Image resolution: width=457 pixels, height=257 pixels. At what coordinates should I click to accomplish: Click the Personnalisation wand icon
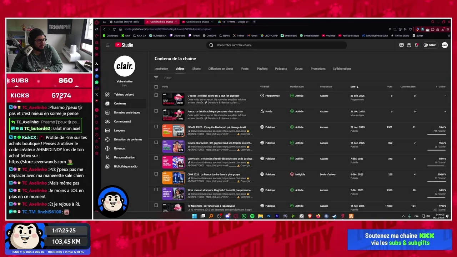(107, 157)
